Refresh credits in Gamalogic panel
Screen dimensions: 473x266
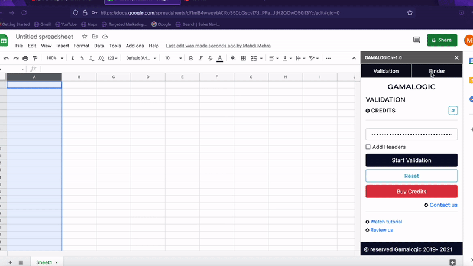[453, 111]
